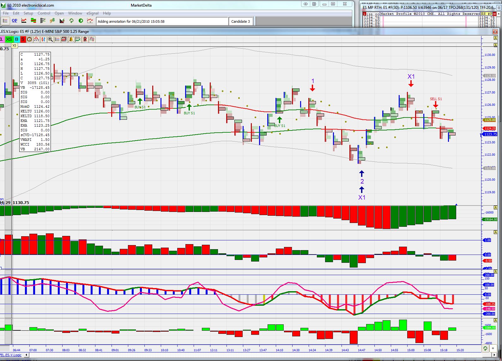The height and width of the screenshot is (361, 502).
Task: Click the KELTU 1126.00 row in data box
Action: (35, 111)
